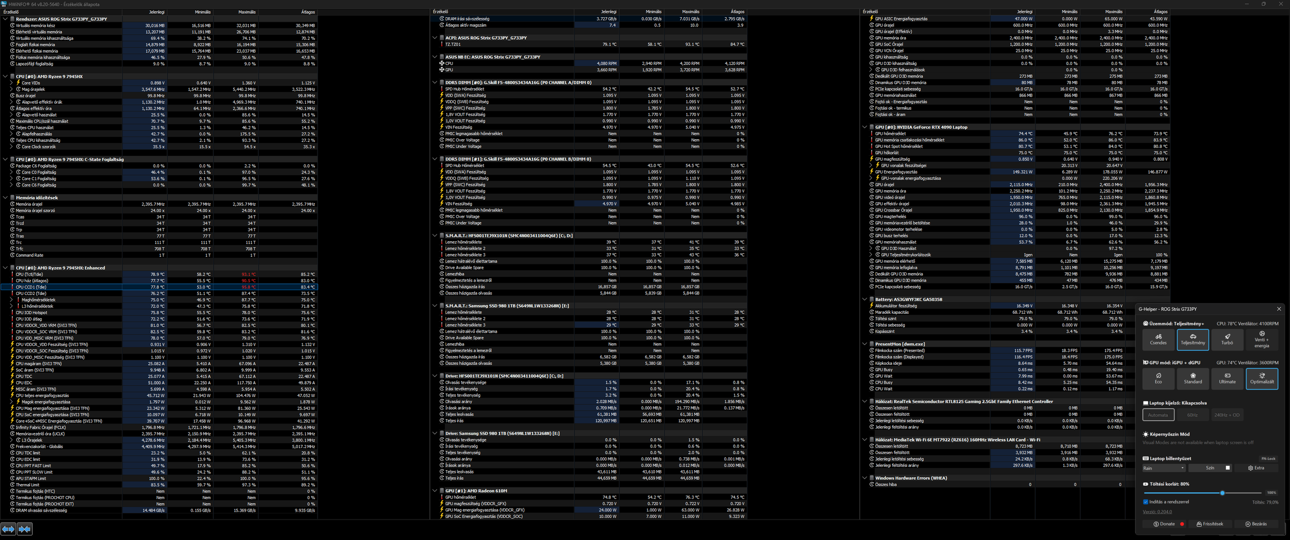This screenshot has height=540, width=1290.
Task: Toggle the Indítás a rendszerrel checkbox
Action: [1145, 502]
